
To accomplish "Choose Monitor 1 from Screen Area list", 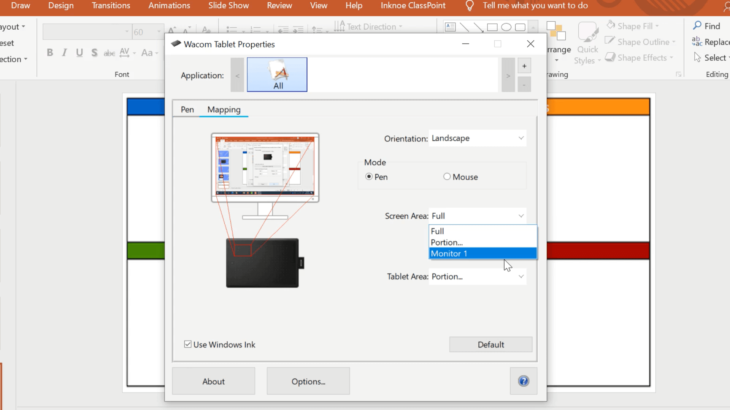I will click(x=483, y=254).
